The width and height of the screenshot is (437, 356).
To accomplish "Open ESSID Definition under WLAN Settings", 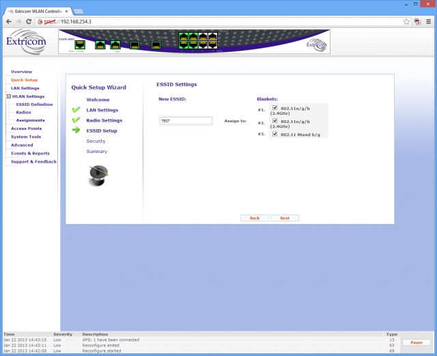I will 34,105.
